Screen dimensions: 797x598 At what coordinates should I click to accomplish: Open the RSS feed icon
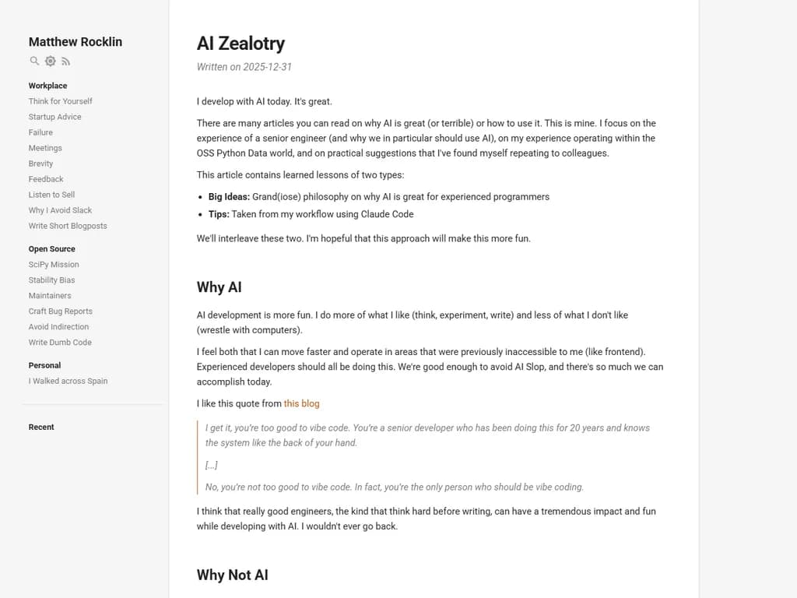click(66, 61)
